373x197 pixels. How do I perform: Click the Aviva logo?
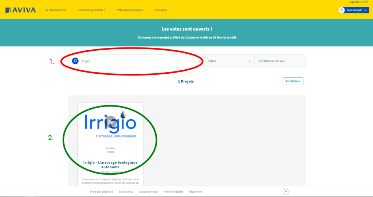[x=20, y=10]
